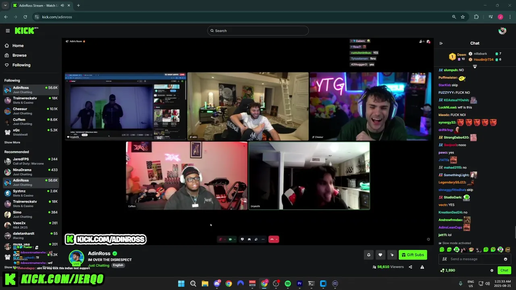Screen dimensions: 516x290
Task: Go back to the previous page
Action: tap(6, 17)
